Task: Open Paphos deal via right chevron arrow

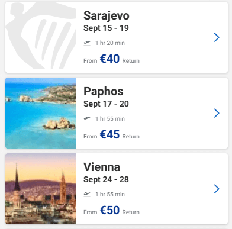Action: (217, 113)
